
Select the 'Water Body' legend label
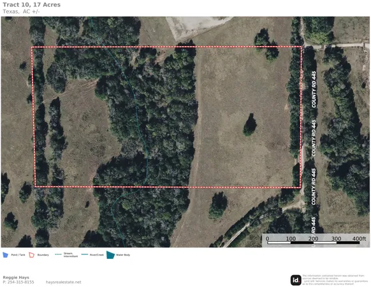pyautogui.click(x=123, y=255)
